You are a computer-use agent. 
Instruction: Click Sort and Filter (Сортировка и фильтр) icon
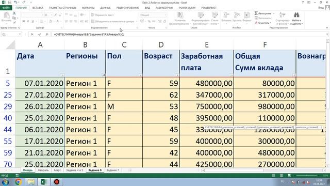click(x=282, y=16)
